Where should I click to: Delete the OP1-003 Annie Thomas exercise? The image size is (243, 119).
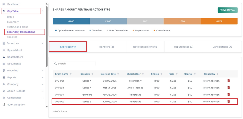pyautogui.click(x=229, y=88)
